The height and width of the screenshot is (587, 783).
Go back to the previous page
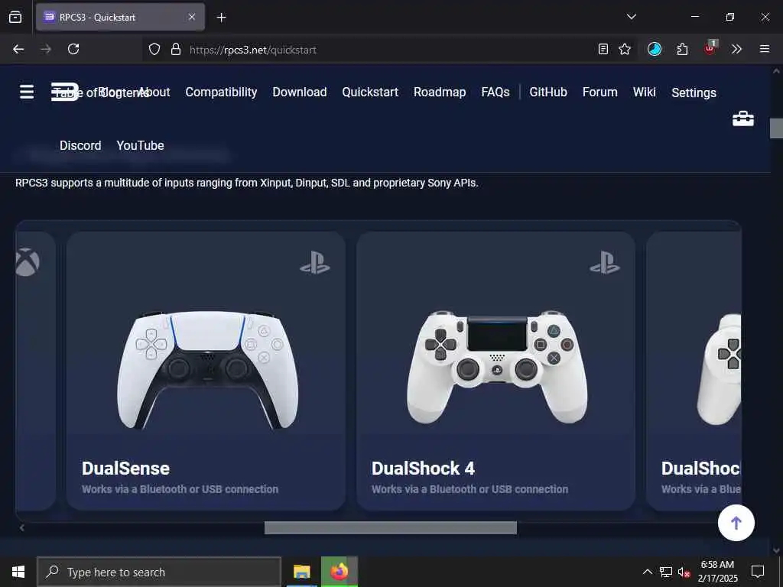[x=18, y=49]
